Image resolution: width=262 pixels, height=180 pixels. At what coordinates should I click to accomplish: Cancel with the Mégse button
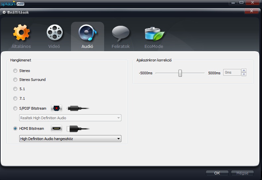(x=242, y=173)
